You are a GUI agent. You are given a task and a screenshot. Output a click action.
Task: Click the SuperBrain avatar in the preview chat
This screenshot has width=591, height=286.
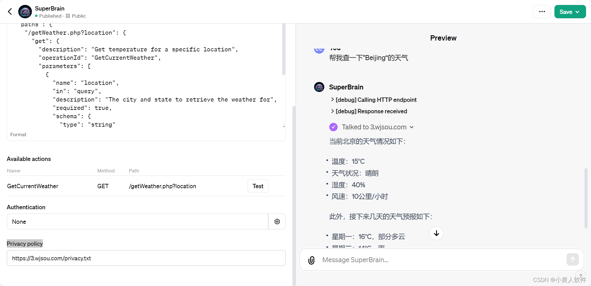(319, 87)
